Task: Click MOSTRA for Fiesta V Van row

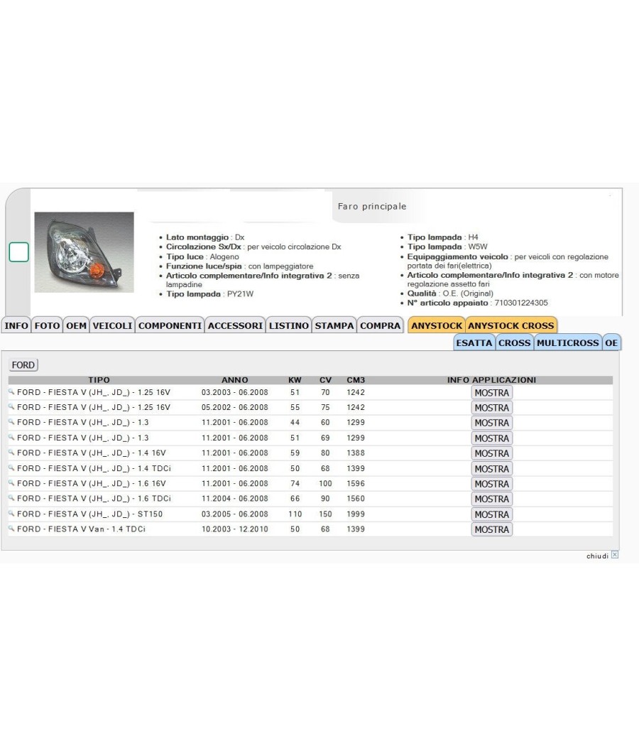Action: tap(491, 529)
